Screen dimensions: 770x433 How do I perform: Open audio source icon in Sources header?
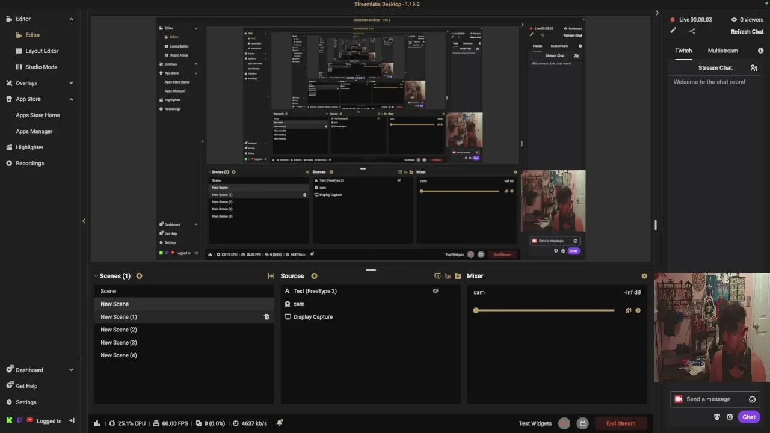[x=448, y=276]
